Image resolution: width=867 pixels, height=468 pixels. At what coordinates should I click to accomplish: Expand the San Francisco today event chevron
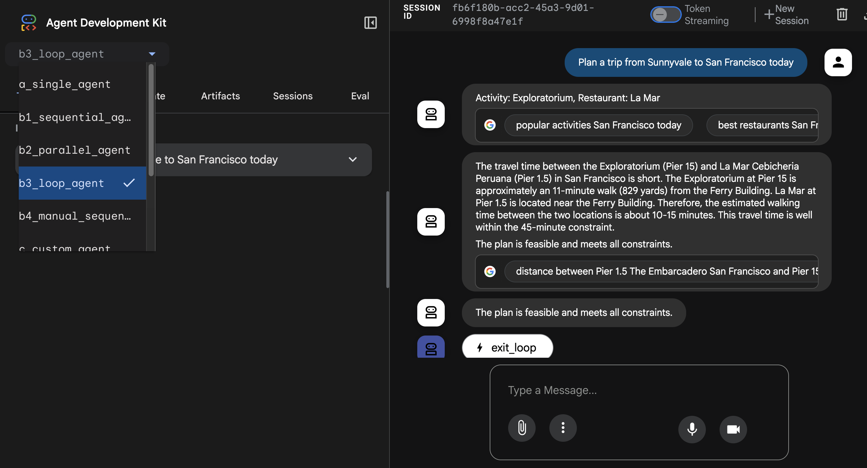point(352,160)
